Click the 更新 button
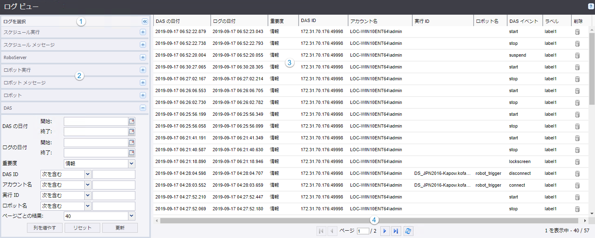595x238 pixels. tap(120, 228)
